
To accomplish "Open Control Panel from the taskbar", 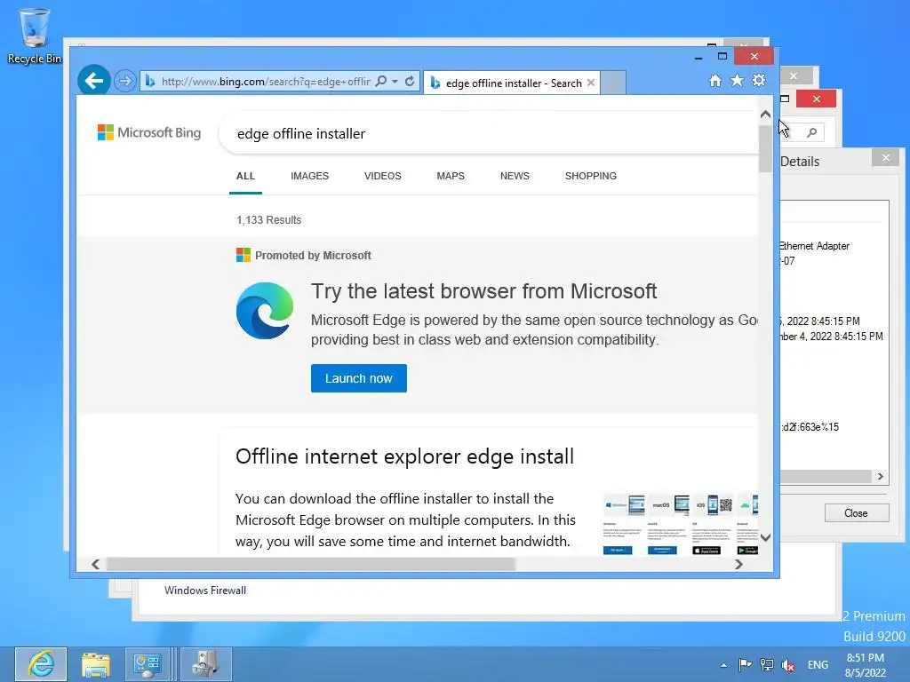I will [147, 664].
